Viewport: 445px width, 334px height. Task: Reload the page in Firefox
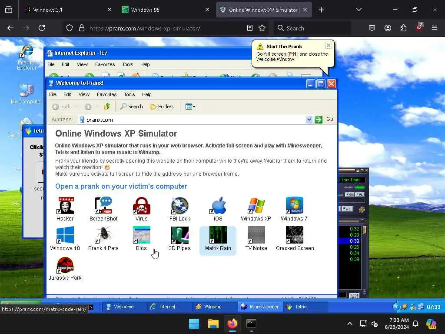point(42,28)
